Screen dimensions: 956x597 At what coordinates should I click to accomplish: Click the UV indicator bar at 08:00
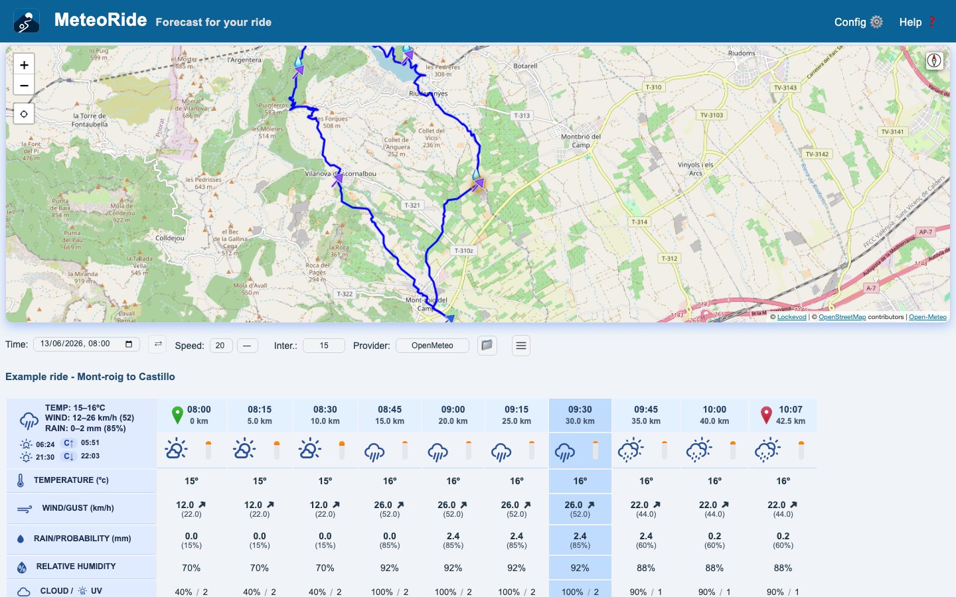click(x=208, y=450)
